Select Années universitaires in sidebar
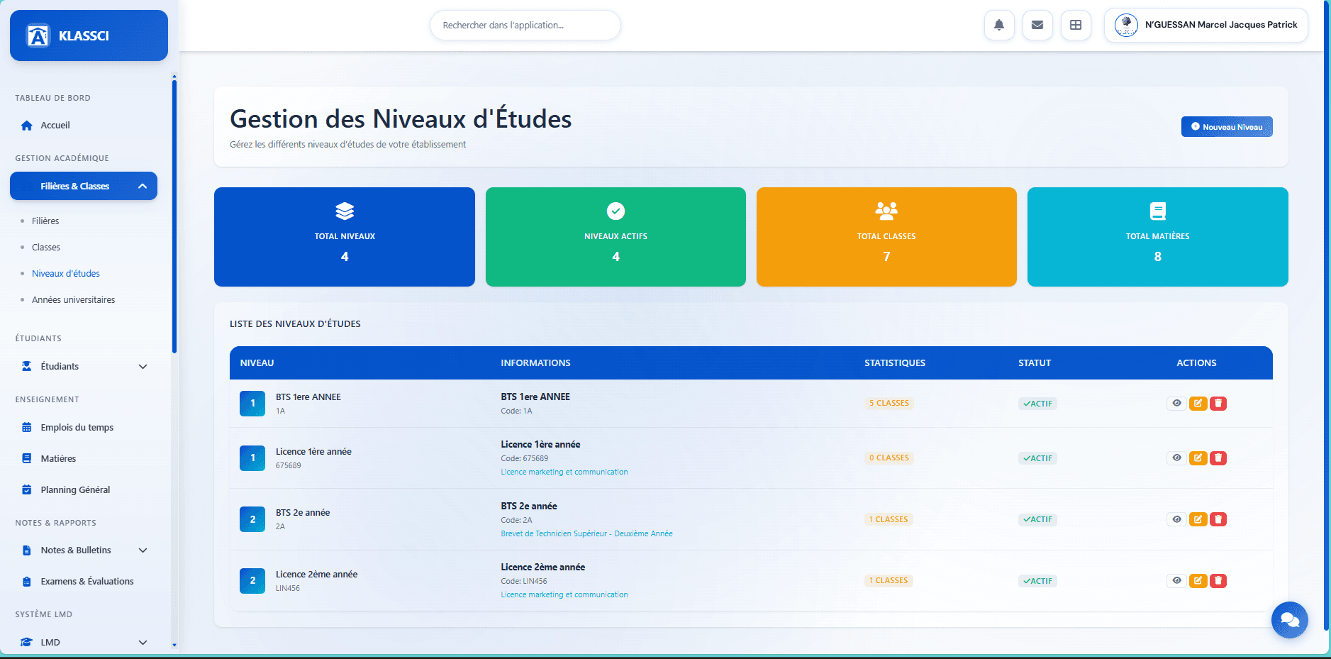Image resolution: width=1331 pixels, height=659 pixels. point(73,299)
